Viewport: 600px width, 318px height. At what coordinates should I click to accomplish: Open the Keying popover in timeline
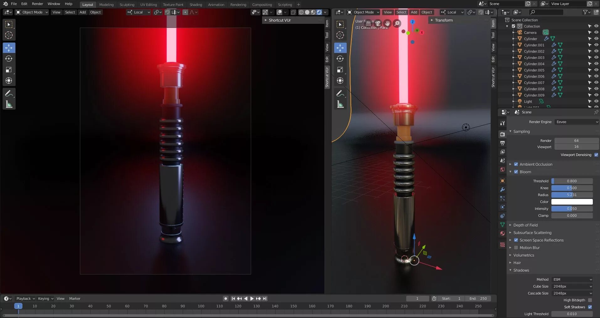[45, 299]
